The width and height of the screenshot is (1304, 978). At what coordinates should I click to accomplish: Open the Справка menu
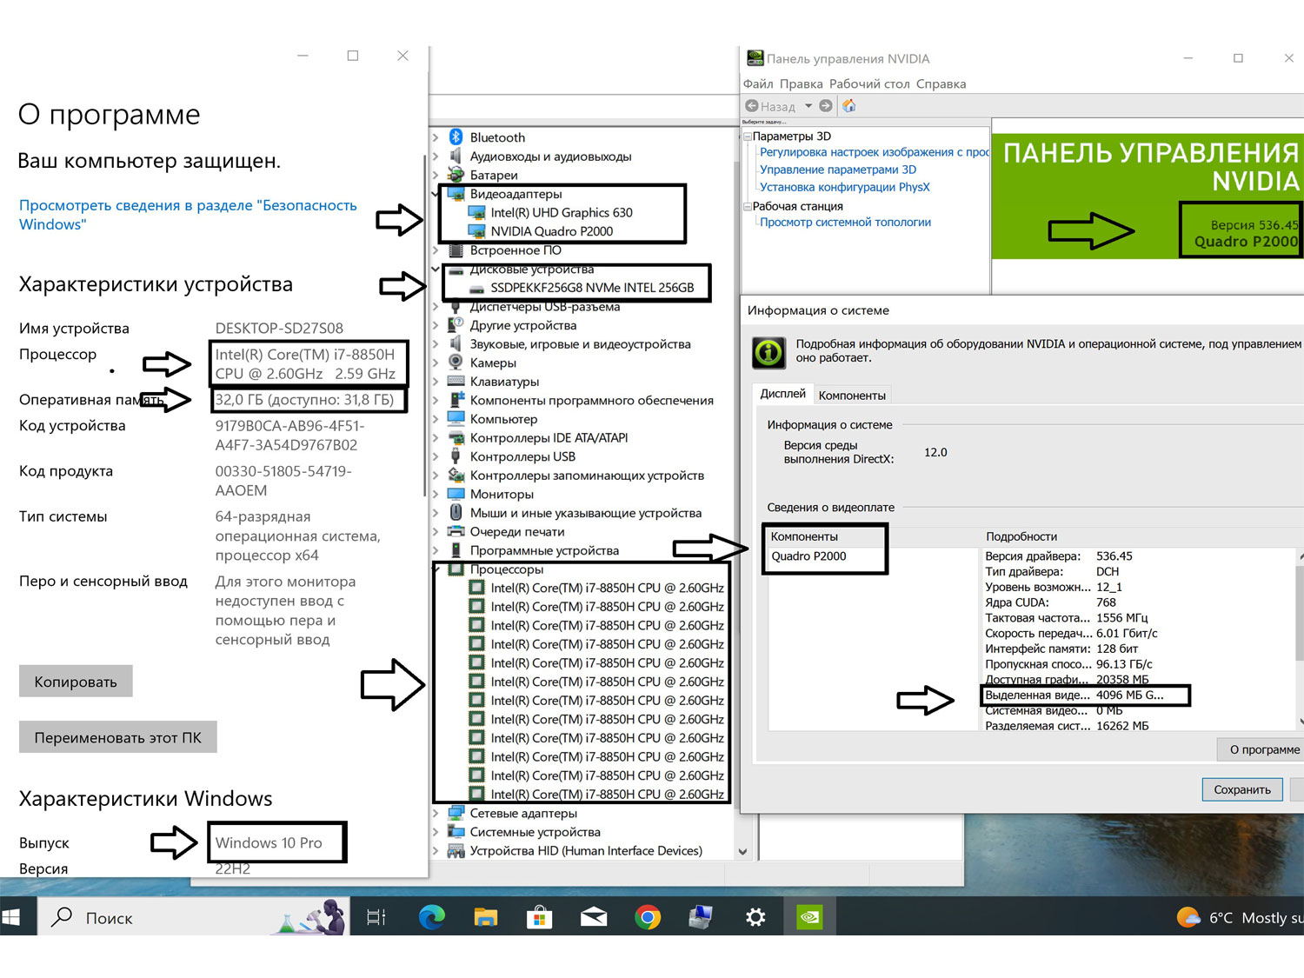tap(941, 83)
